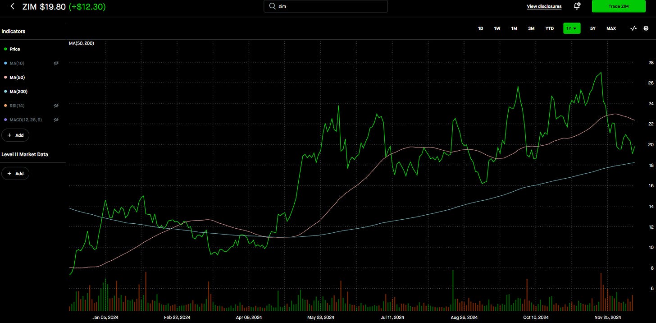Click the ZIM $19.80 ticker title
Screen dimensions: 656x323
pos(43,6)
